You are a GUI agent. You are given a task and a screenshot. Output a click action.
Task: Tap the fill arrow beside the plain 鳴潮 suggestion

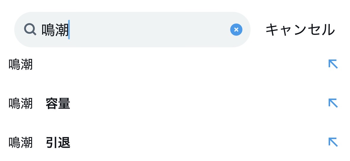click(x=333, y=64)
